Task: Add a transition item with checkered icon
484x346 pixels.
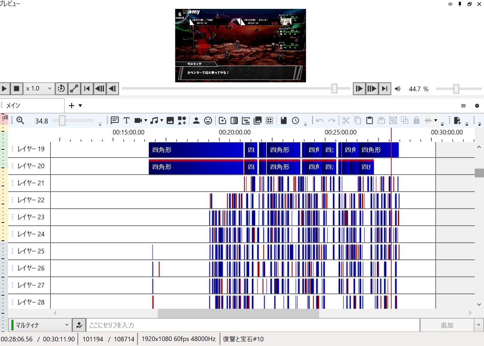Action: tap(234, 121)
